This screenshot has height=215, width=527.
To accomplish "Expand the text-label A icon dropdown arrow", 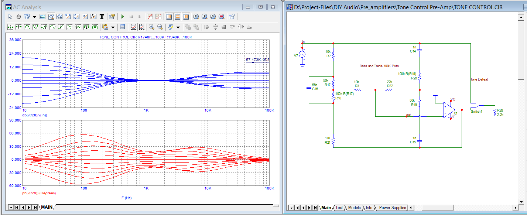I will (178, 27).
